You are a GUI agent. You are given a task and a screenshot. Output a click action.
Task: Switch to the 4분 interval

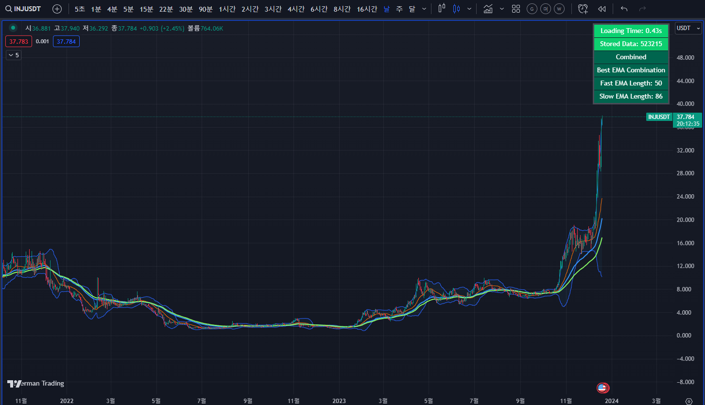tap(112, 9)
